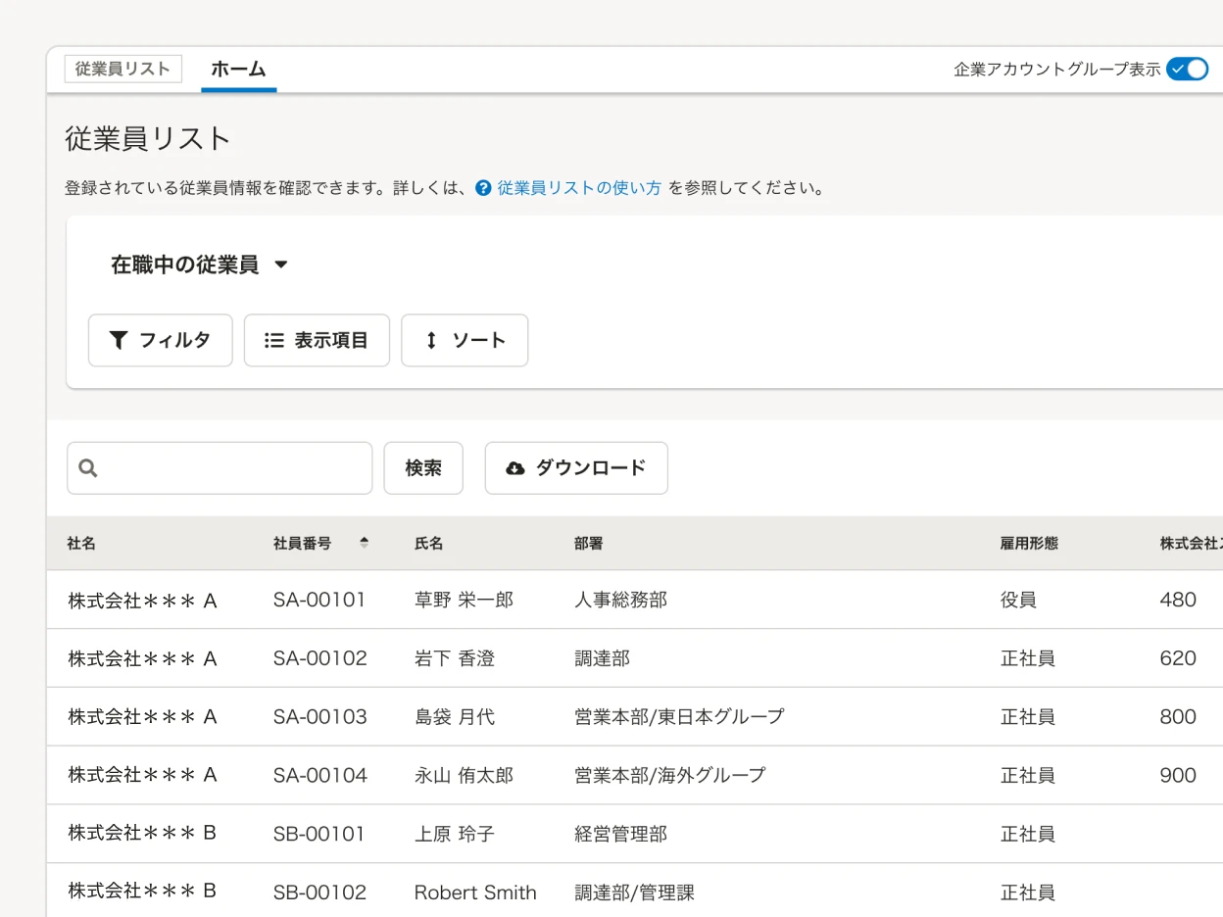The width and height of the screenshot is (1223, 917).
Task: Click the 経営管理部 department cell
Action: click(x=620, y=834)
